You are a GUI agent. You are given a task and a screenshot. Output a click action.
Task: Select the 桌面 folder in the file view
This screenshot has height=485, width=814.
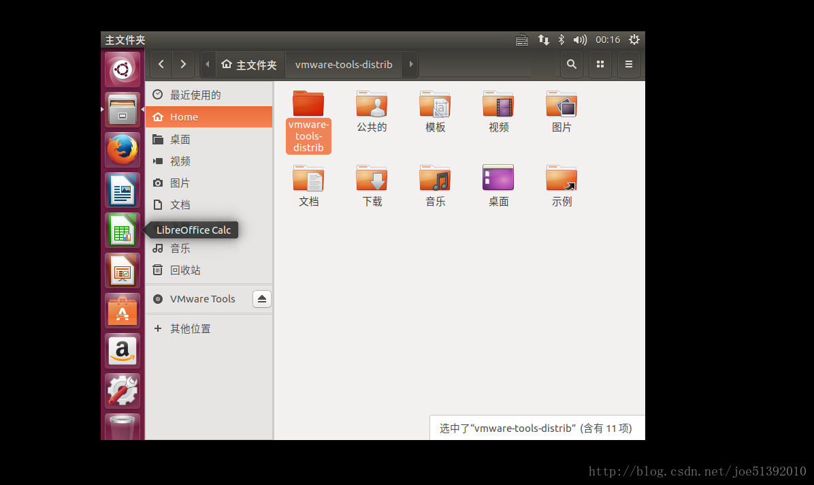pos(498,186)
